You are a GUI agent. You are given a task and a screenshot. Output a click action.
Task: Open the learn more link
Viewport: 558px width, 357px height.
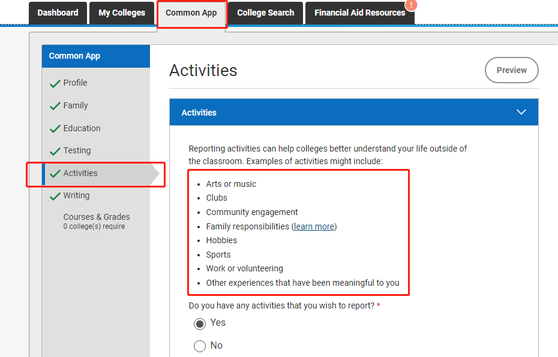click(314, 226)
